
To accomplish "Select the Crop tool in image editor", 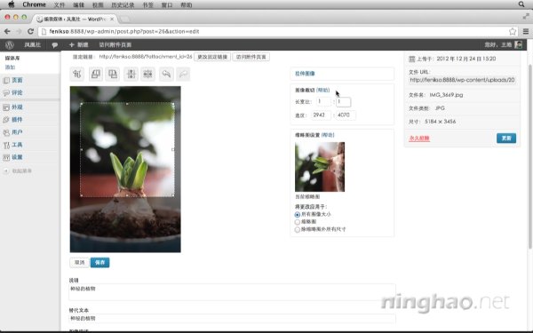I will coord(77,74).
